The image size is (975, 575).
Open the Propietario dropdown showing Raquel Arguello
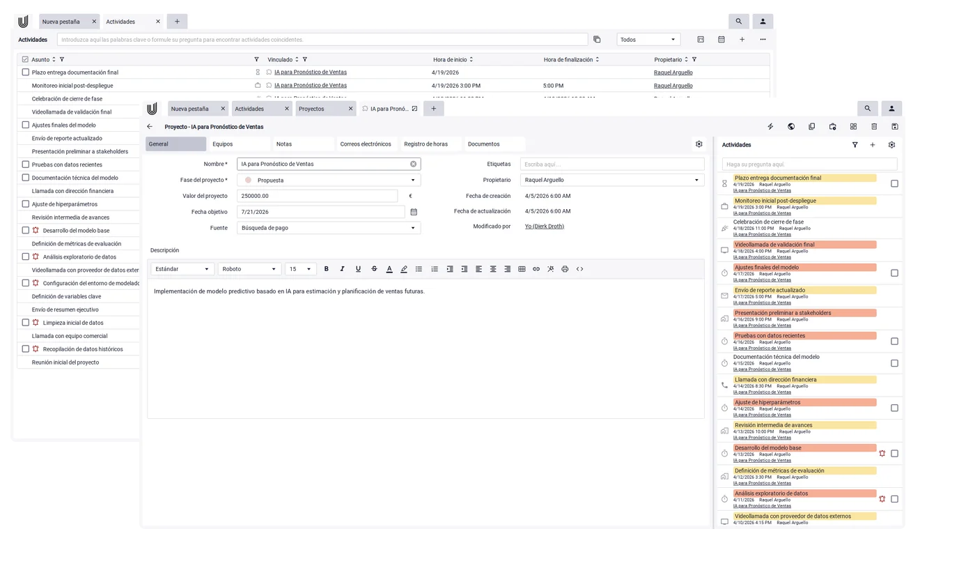pyautogui.click(x=612, y=180)
